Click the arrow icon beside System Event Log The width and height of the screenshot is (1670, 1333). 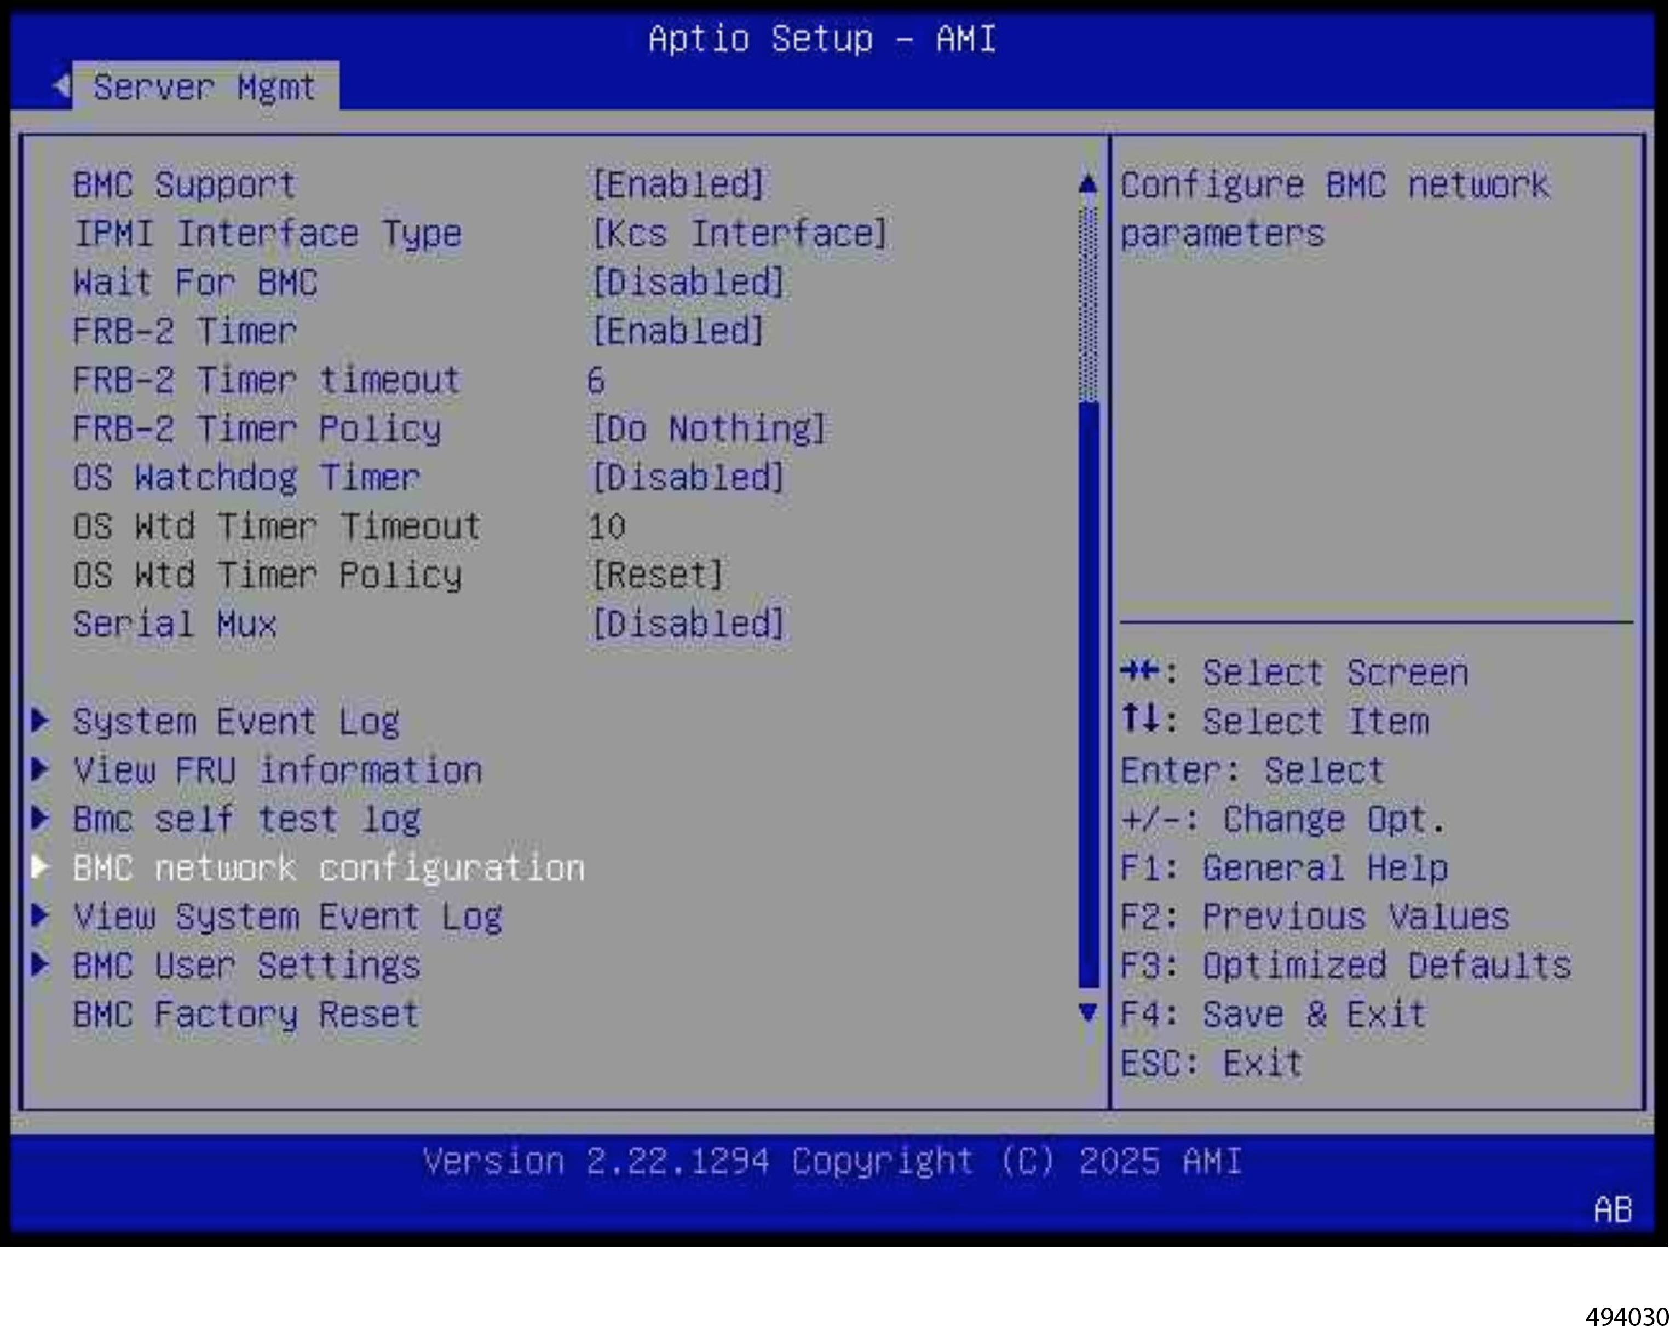click(x=41, y=721)
